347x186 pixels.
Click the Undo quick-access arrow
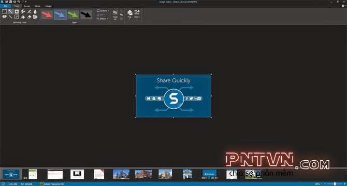pos(19,2)
